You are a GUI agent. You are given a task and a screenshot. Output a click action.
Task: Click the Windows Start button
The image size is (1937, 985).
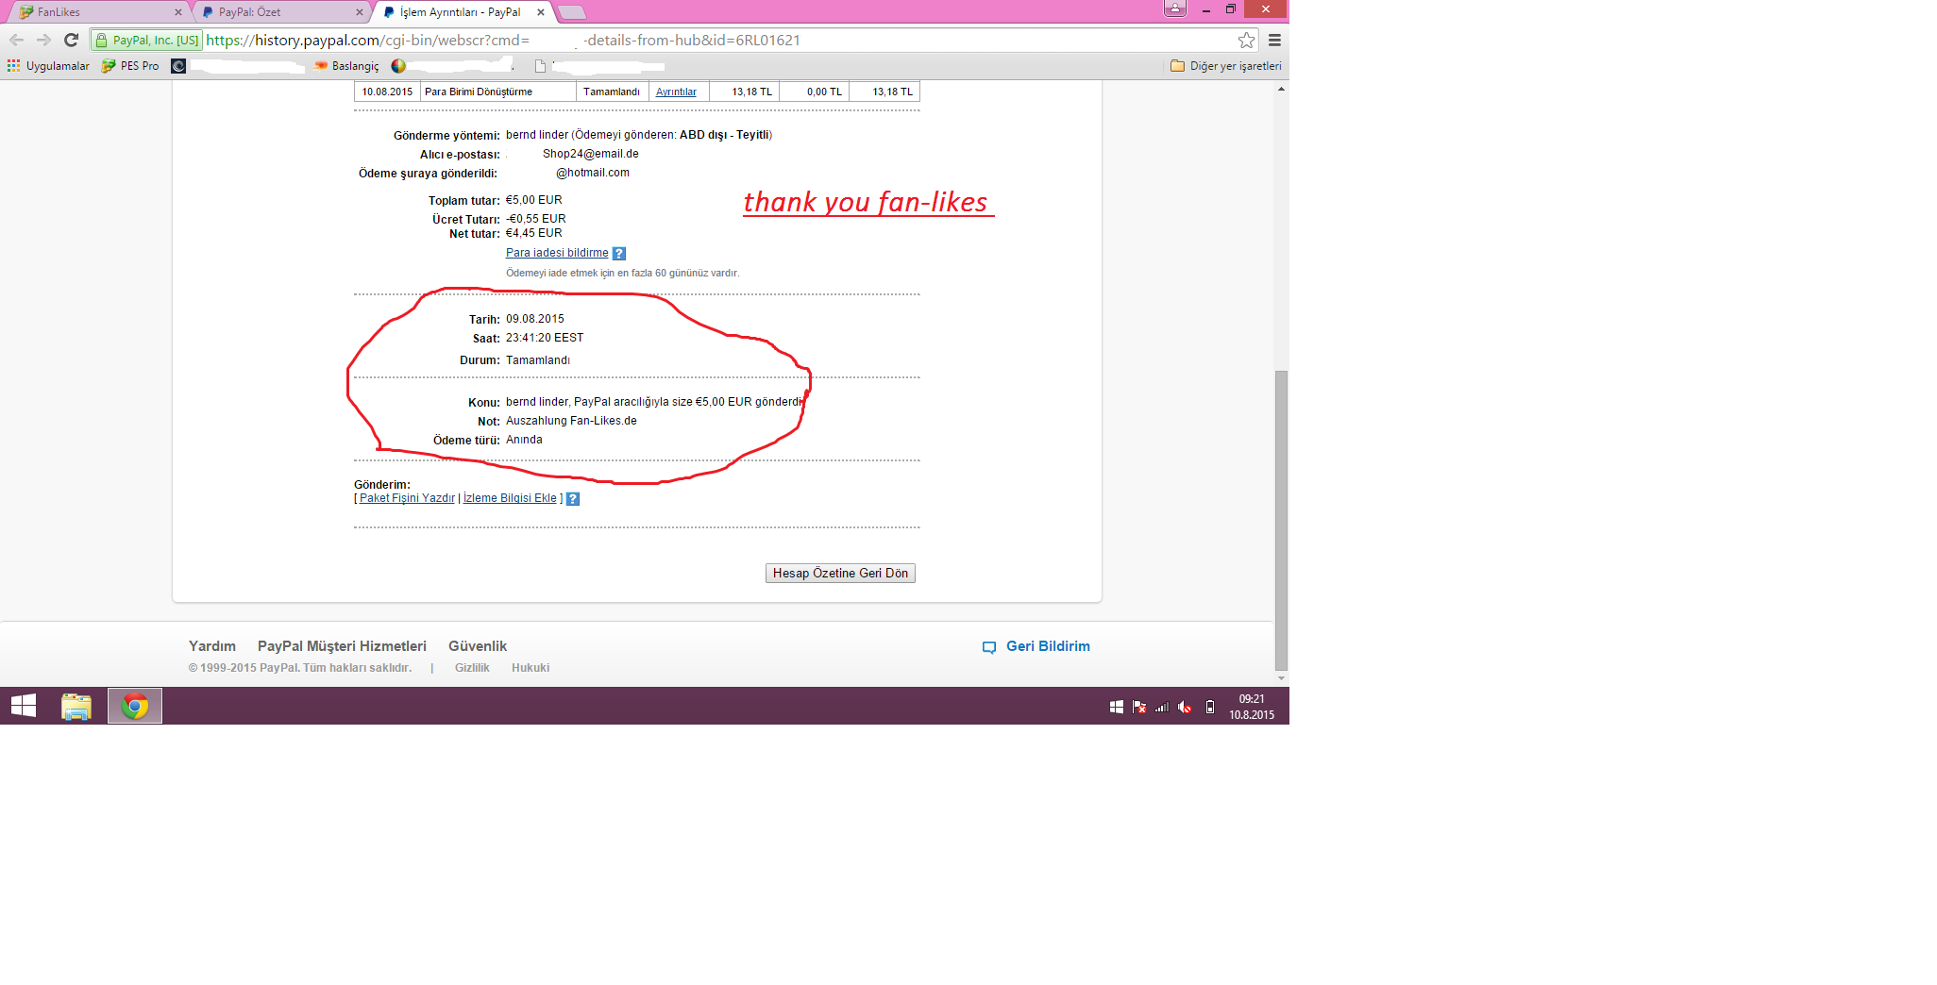coord(24,706)
